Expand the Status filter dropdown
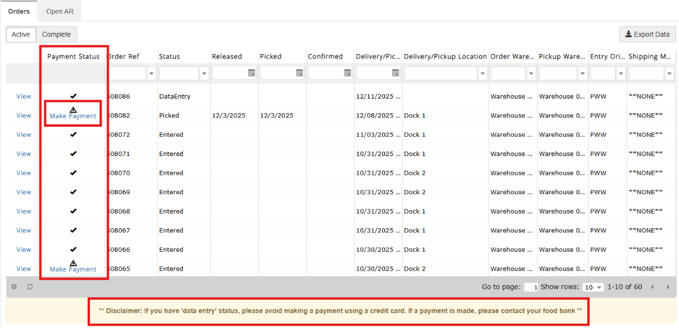The width and height of the screenshot is (679, 328). [205, 73]
